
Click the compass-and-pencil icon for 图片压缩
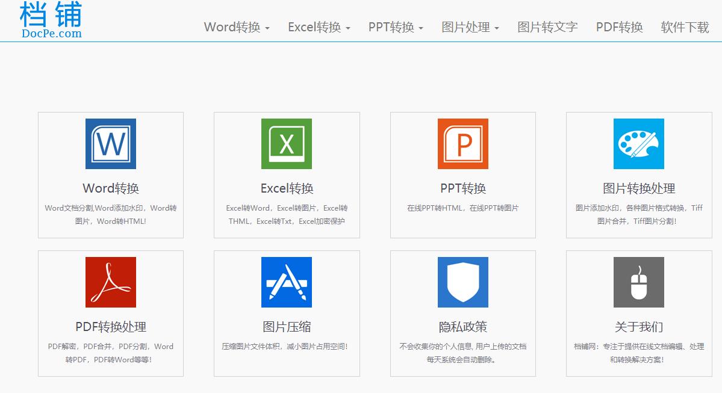coord(286,282)
